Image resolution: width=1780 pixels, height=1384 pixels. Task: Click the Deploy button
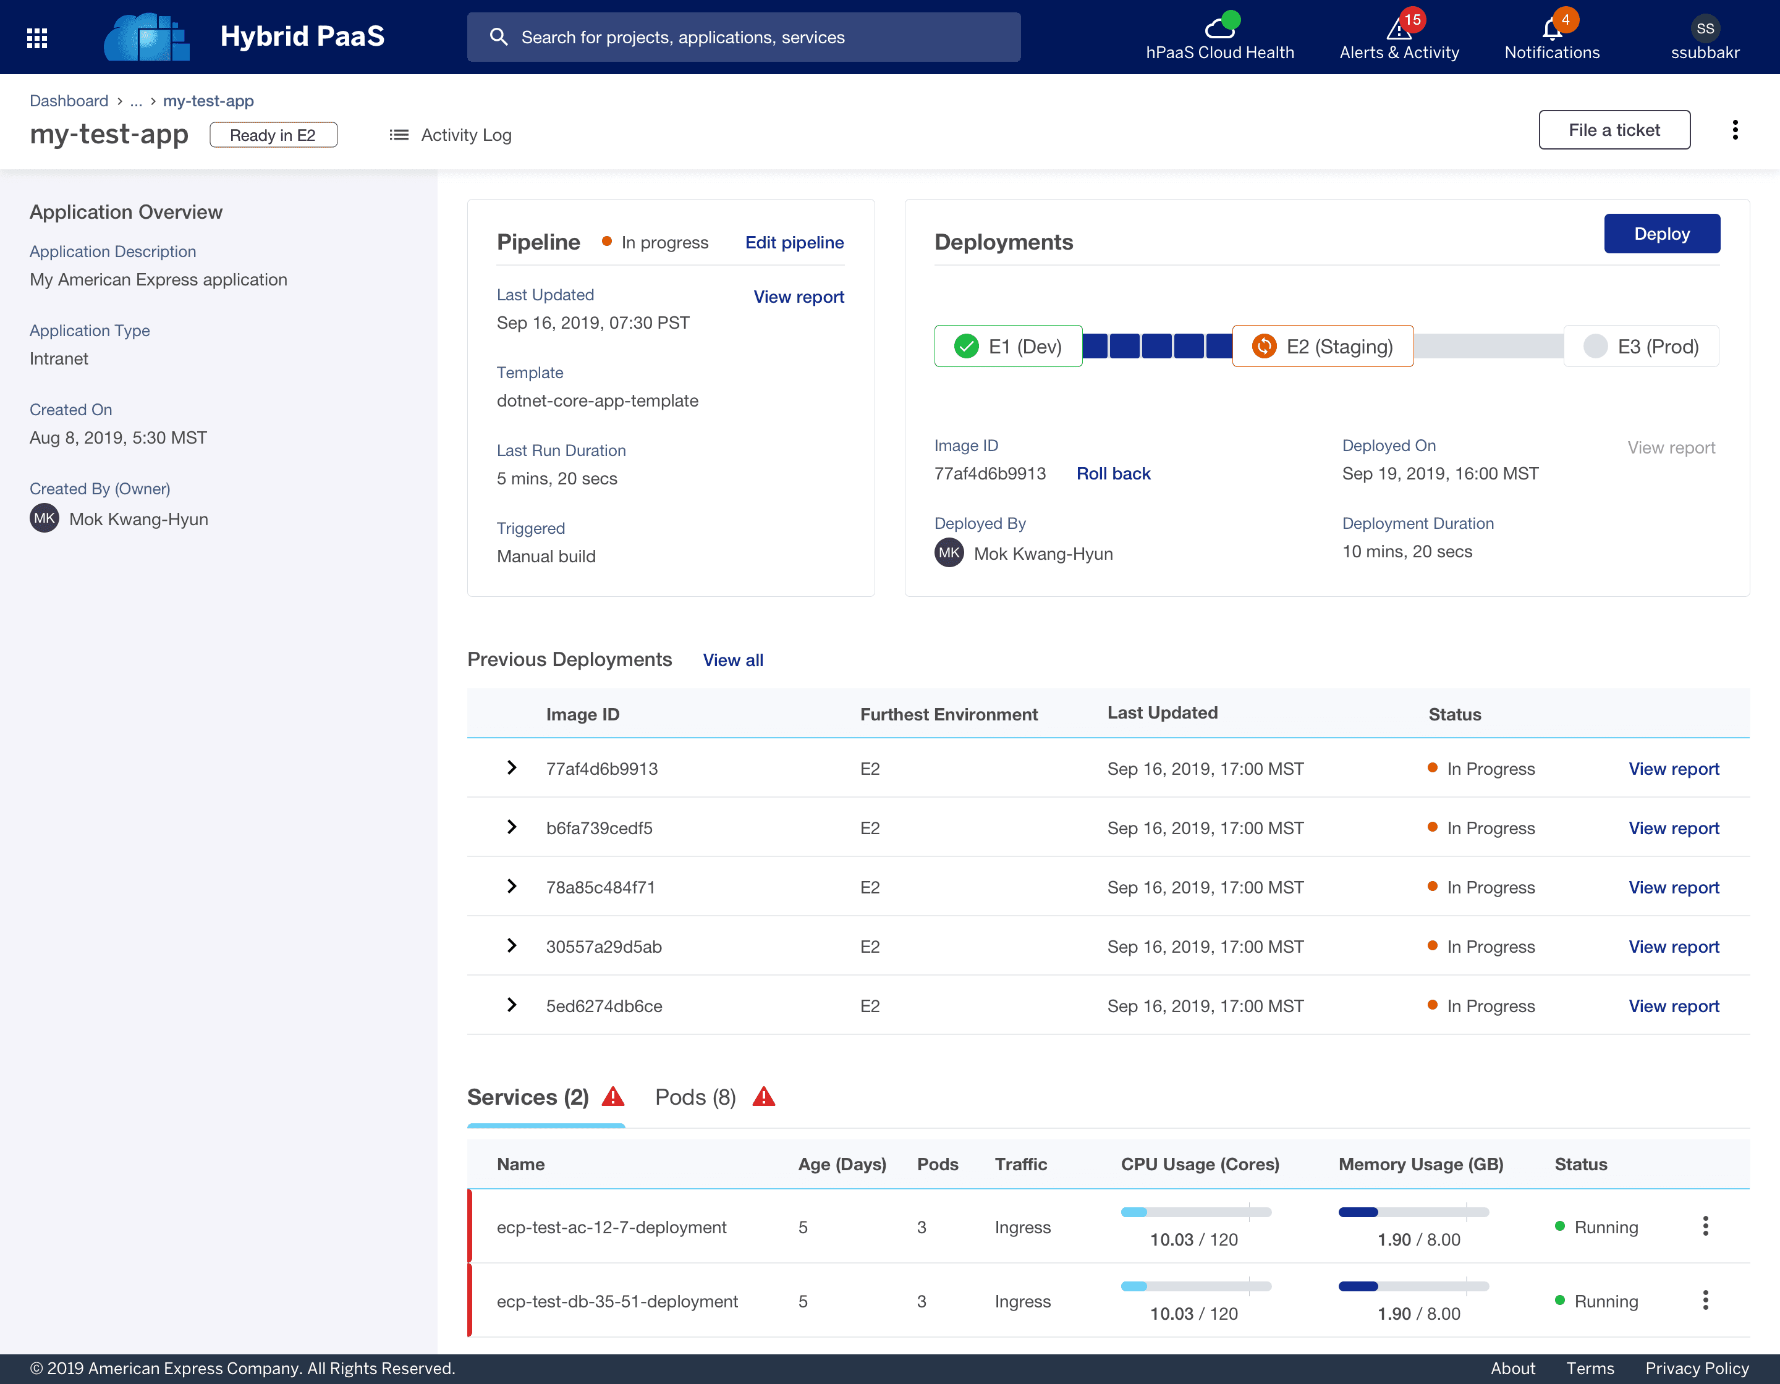point(1661,234)
